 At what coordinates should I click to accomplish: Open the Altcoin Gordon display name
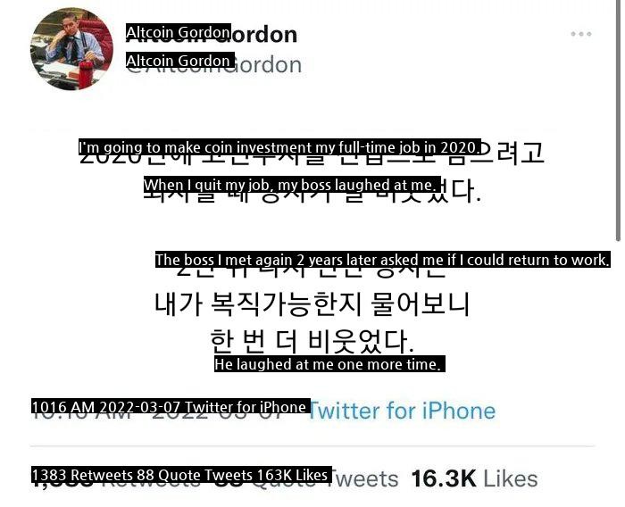point(212,35)
